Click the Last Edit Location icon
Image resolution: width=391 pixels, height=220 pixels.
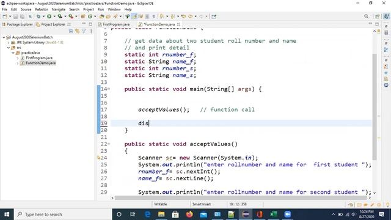tap(183, 16)
